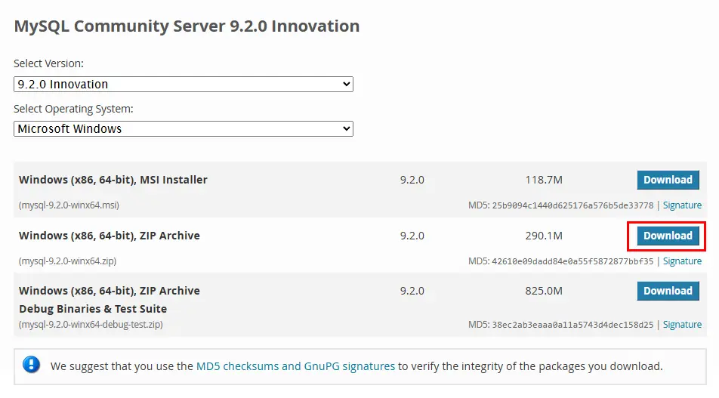Click the 290.1M file size
This screenshot has height=398, width=719.
[x=544, y=236]
